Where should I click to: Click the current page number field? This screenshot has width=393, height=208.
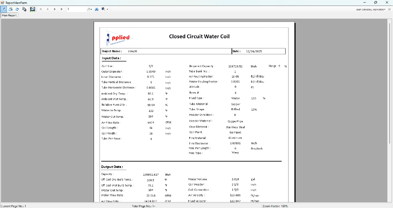point(77,9)
